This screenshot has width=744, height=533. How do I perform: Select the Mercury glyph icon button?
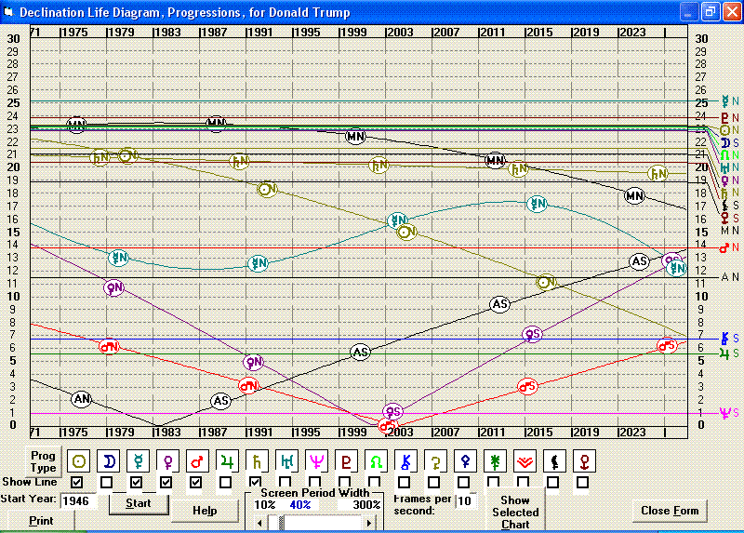pos(138,460)
